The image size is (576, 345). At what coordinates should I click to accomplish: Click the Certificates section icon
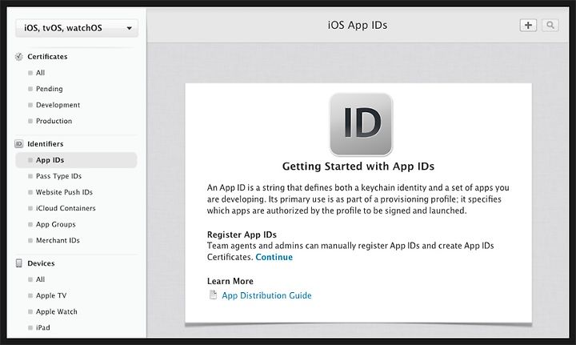(x=18, y=57)
